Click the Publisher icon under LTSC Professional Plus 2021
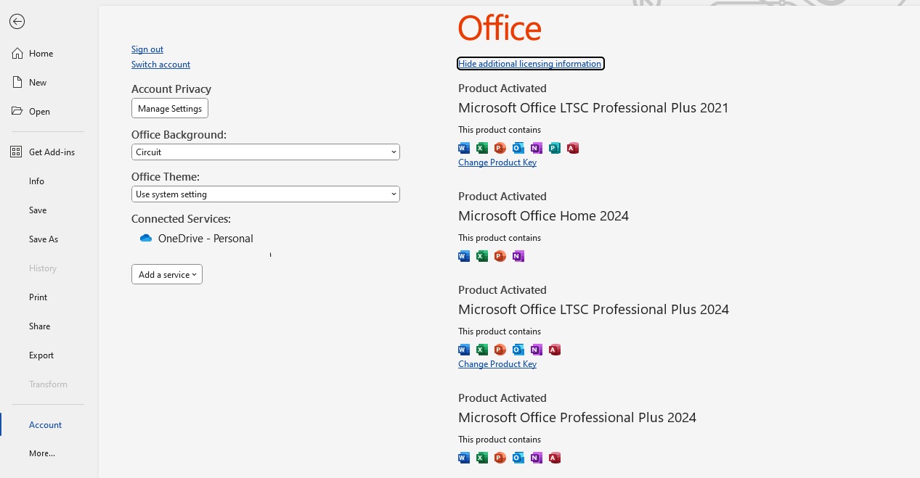 click(x=555, y=148)
